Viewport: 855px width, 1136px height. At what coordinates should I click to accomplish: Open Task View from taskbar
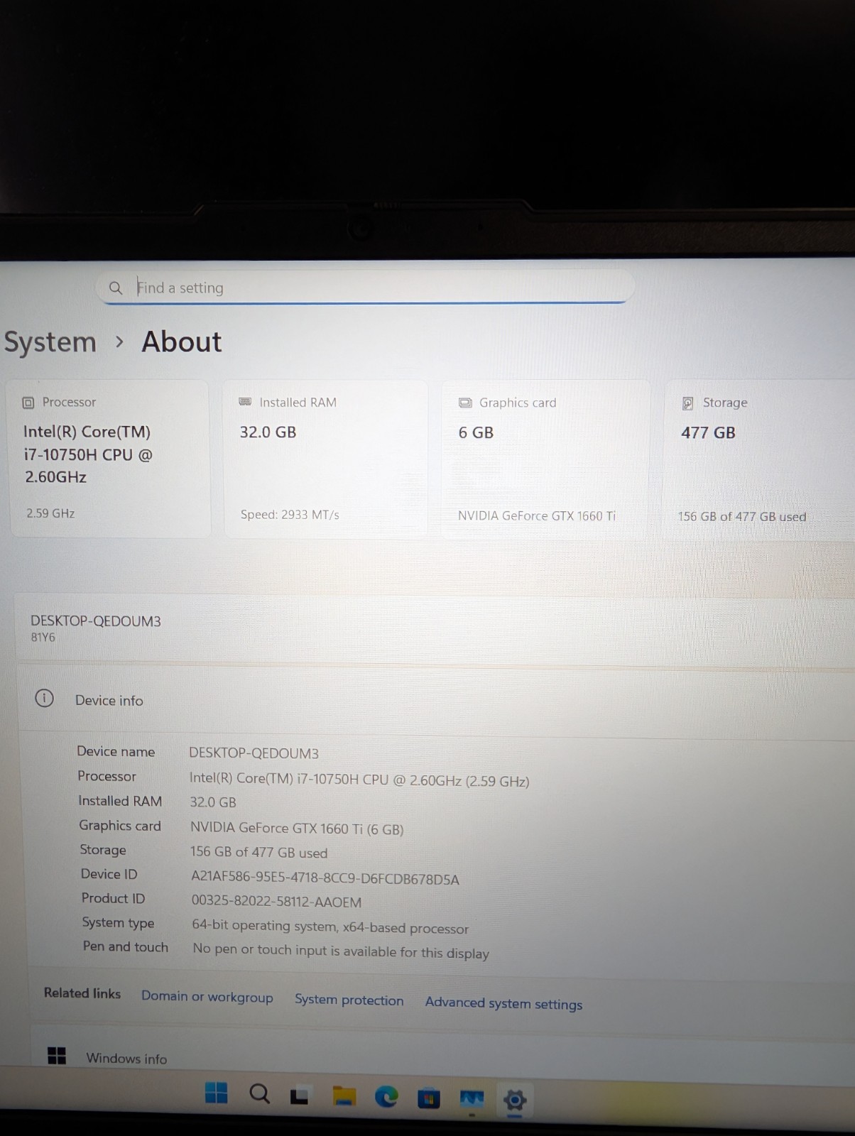click(x=300, y=1097)
